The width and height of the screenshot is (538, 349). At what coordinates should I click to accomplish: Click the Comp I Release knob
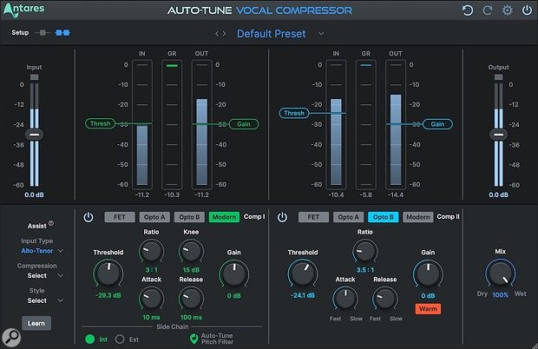click(x=191, y=299)
